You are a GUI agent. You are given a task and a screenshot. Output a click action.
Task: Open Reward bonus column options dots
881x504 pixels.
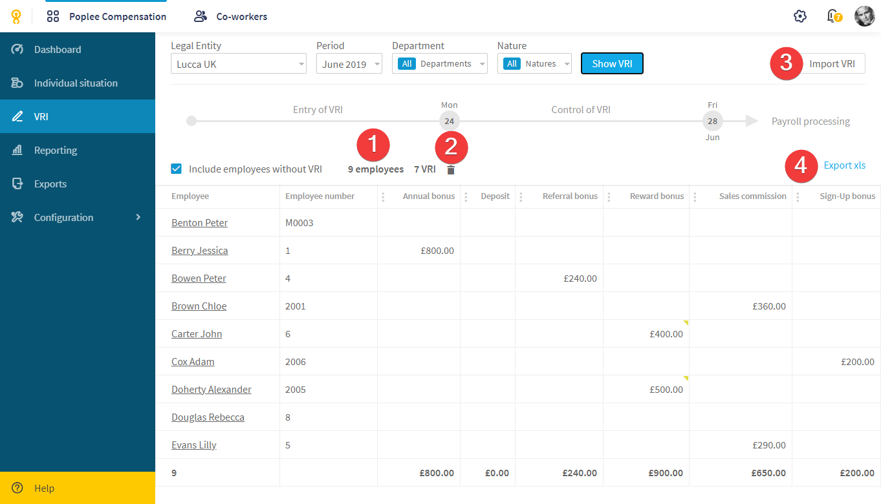pyautogui.click(x=609, y=196)
